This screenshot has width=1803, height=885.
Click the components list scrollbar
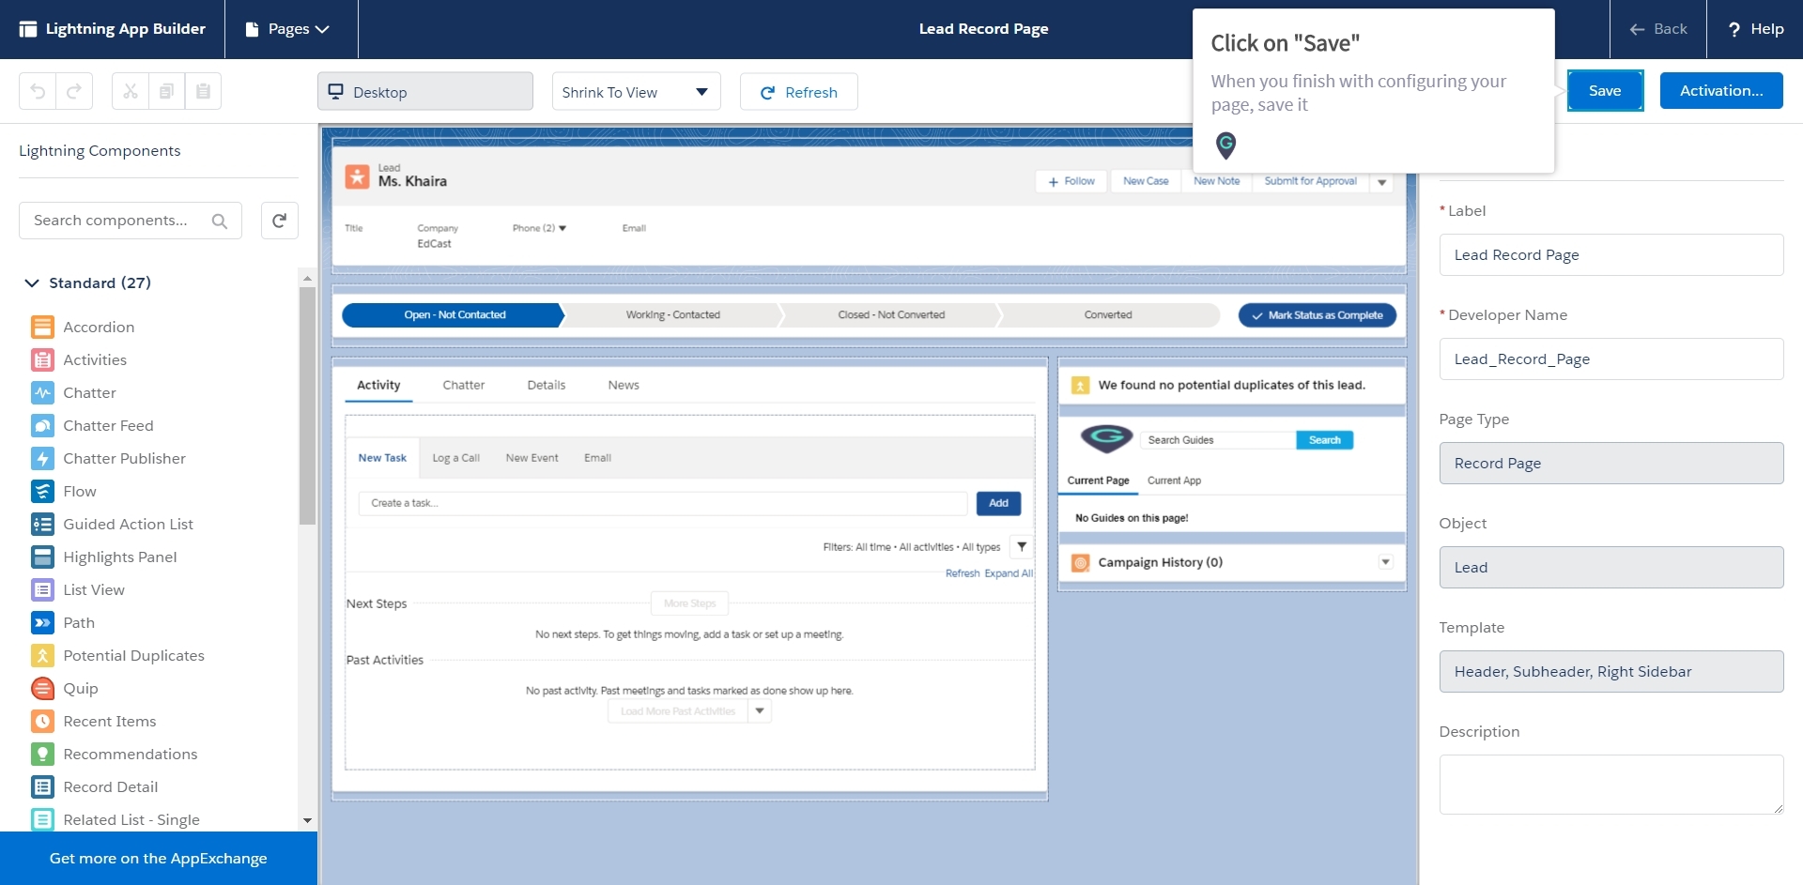307,405
